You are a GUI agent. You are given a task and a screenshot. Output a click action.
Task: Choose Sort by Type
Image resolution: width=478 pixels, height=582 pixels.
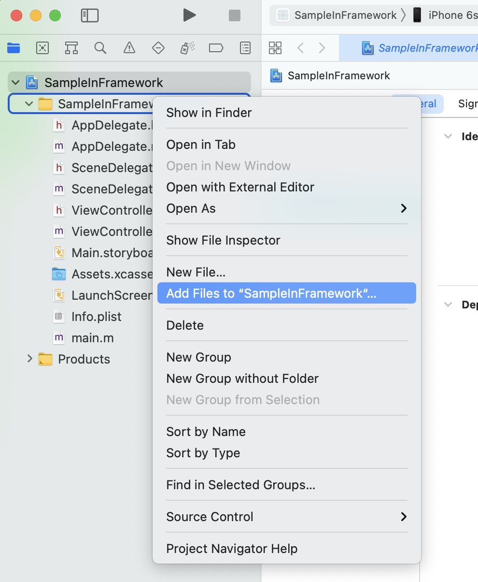pos(287,453)
